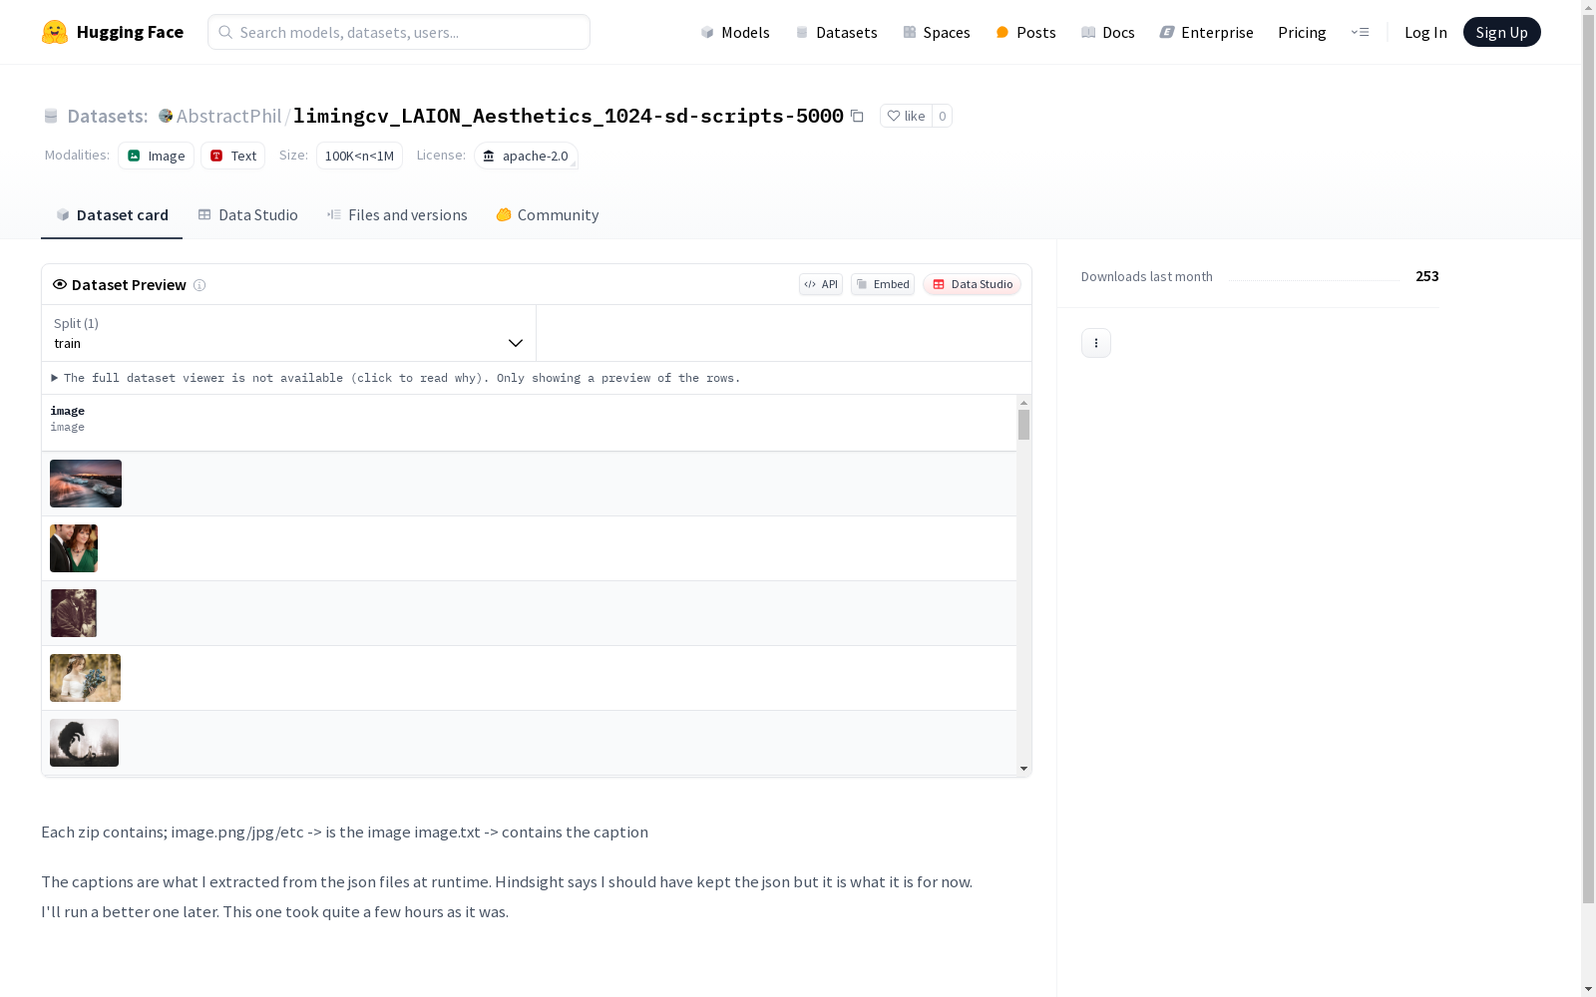The image size is (1596, 997).
Task: View Pricing page
Action: pyautogui.click(x=1302, y=32)
